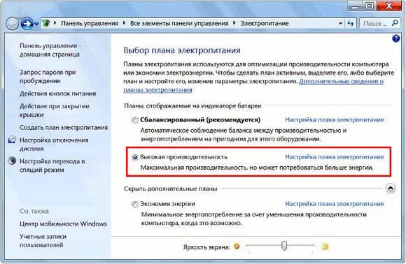Click 'Электропитание' breadcrumb segment
The width and height of the screenshot is (406, 264).
(x=265, y=24)
